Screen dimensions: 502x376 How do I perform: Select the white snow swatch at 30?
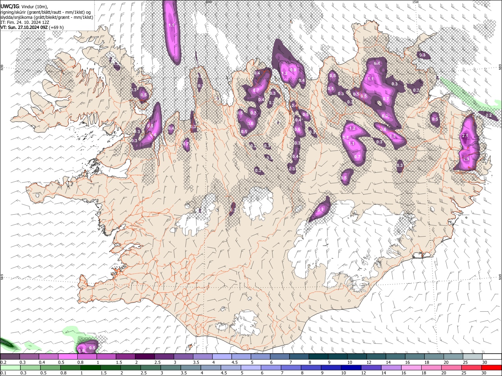coord(492,357)
